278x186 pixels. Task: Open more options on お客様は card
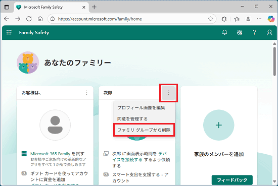point(86,93)
